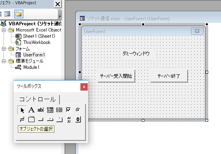Select the ComboBox tool in toolbox
The width and height of the screenshot is (221, 154).
50,110
